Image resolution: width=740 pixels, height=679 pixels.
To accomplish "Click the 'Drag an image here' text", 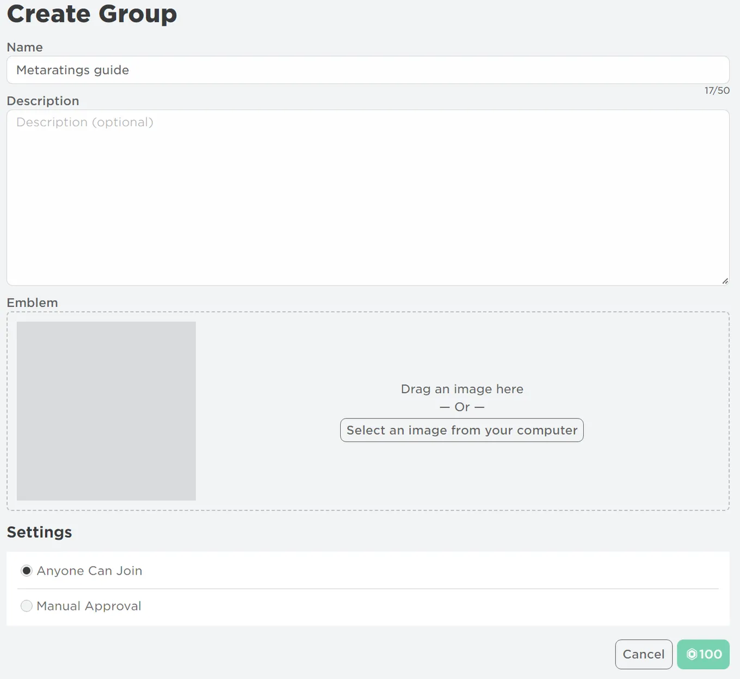I will pyautogui.click(x=462, y=389).
